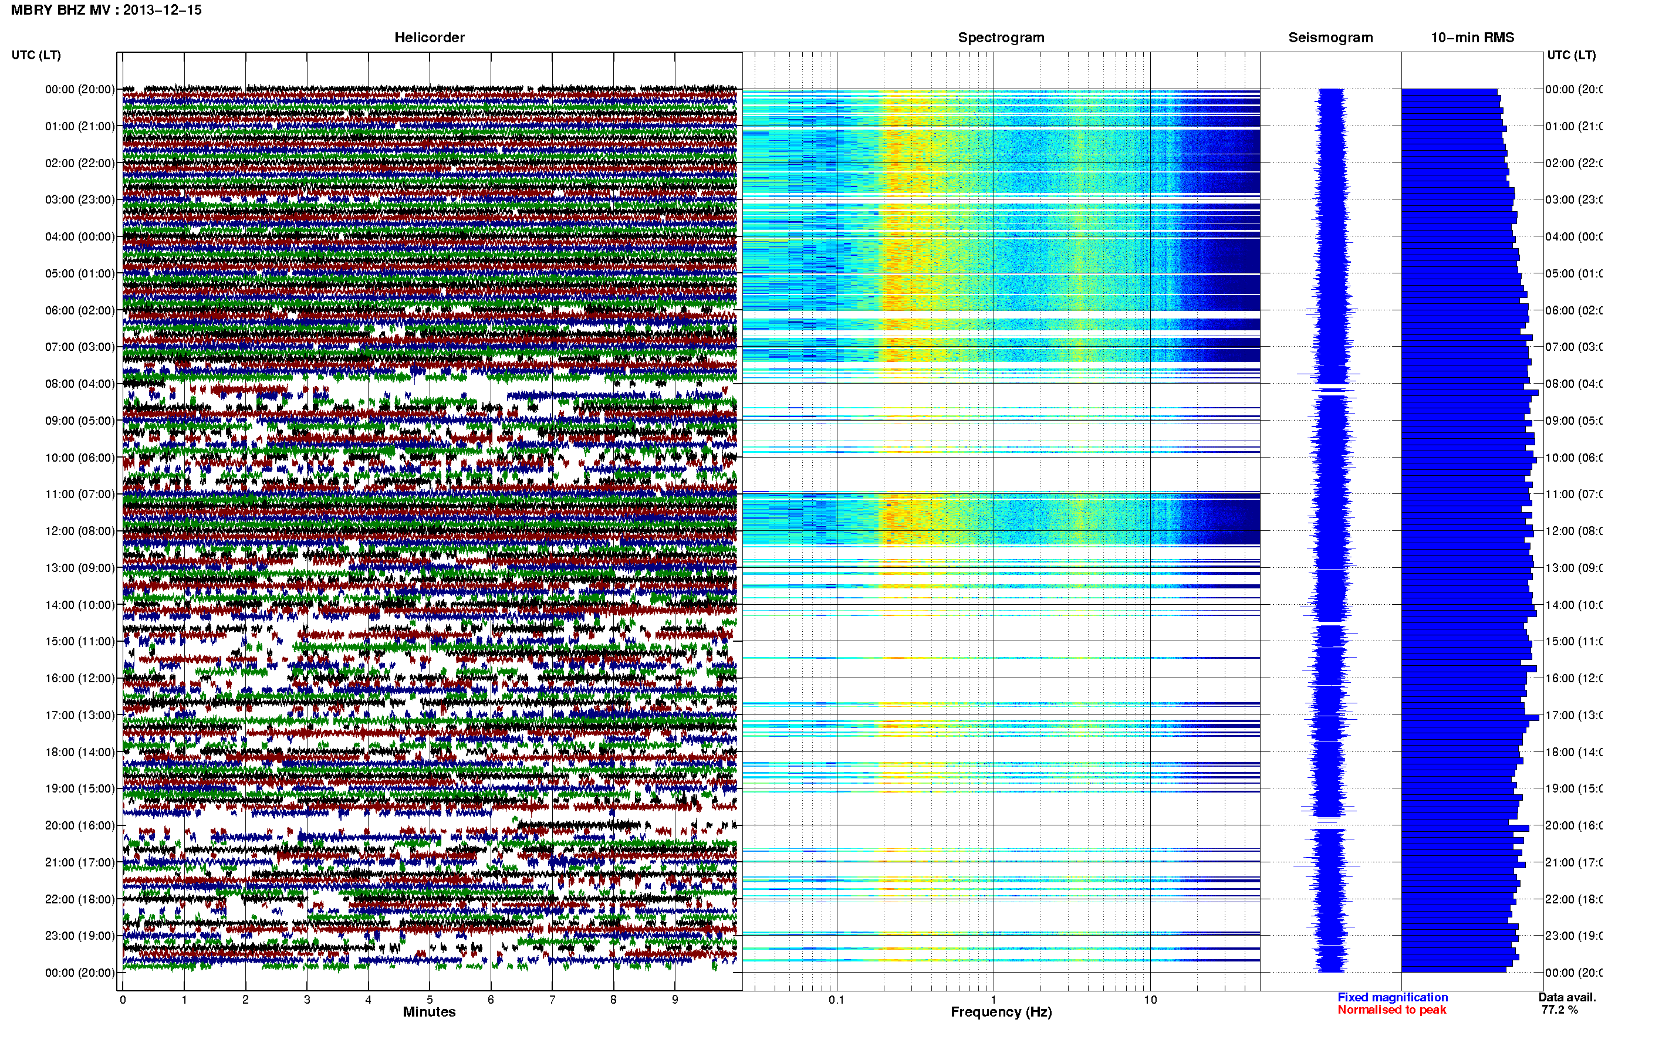Click the '10' frequency tick label
The height and width of the screenshot is (1043, 1669).
tap(1150, 1000)
